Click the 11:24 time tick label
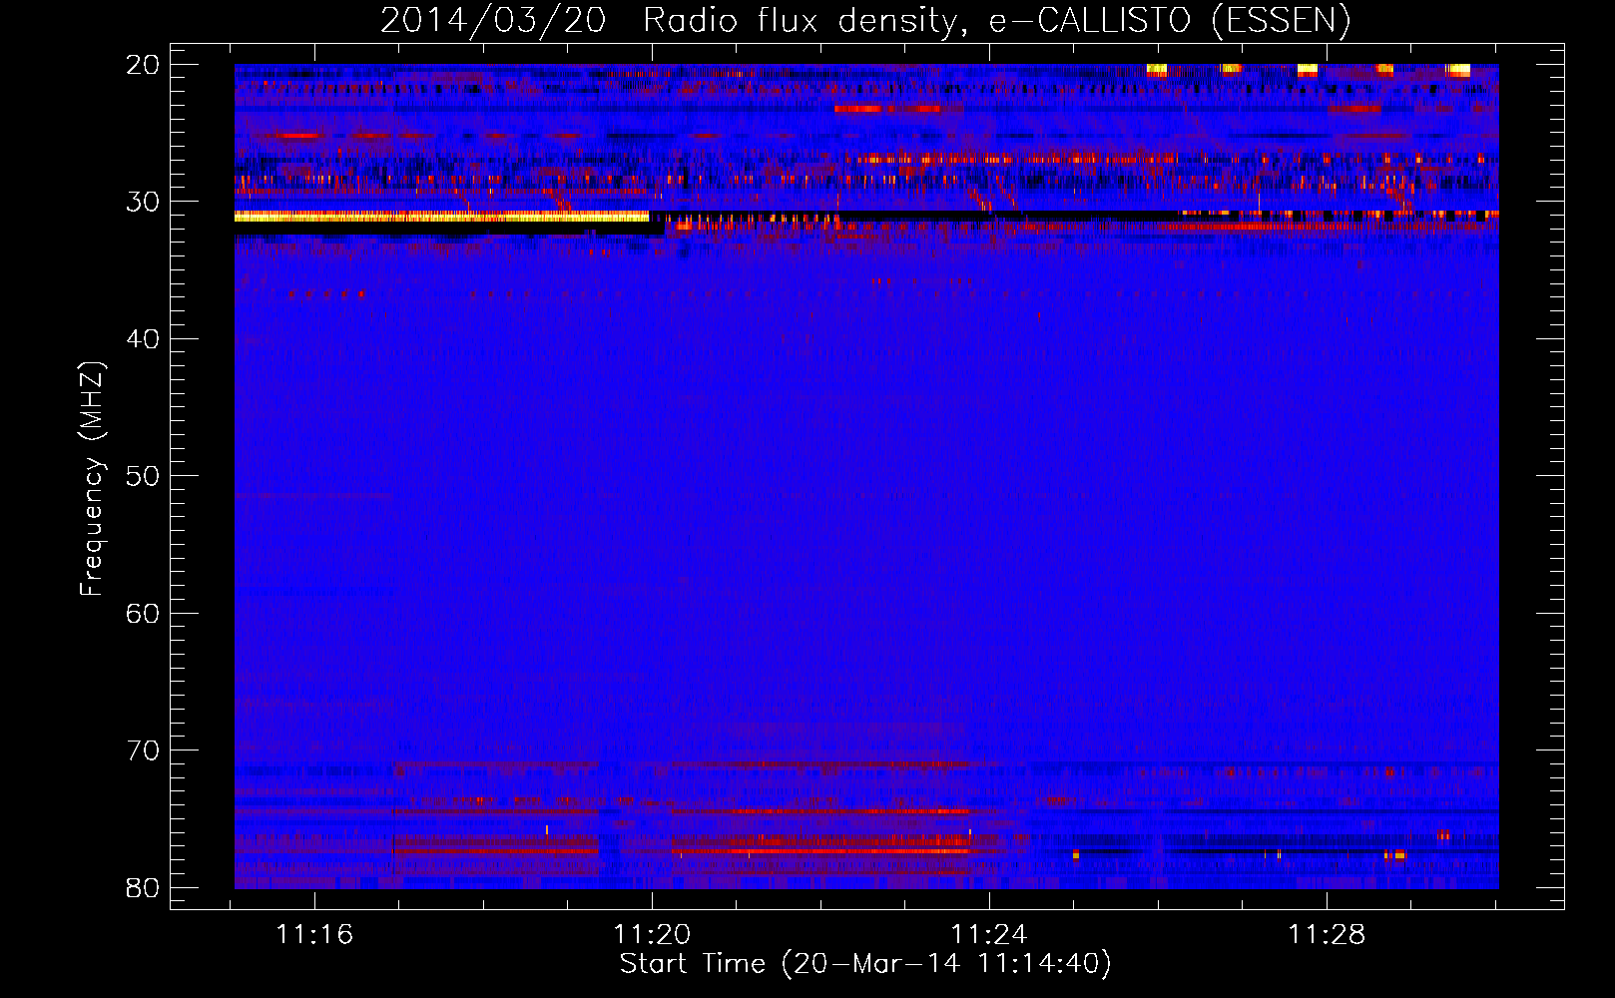The image size is (1615, 998). coord(989,935)
